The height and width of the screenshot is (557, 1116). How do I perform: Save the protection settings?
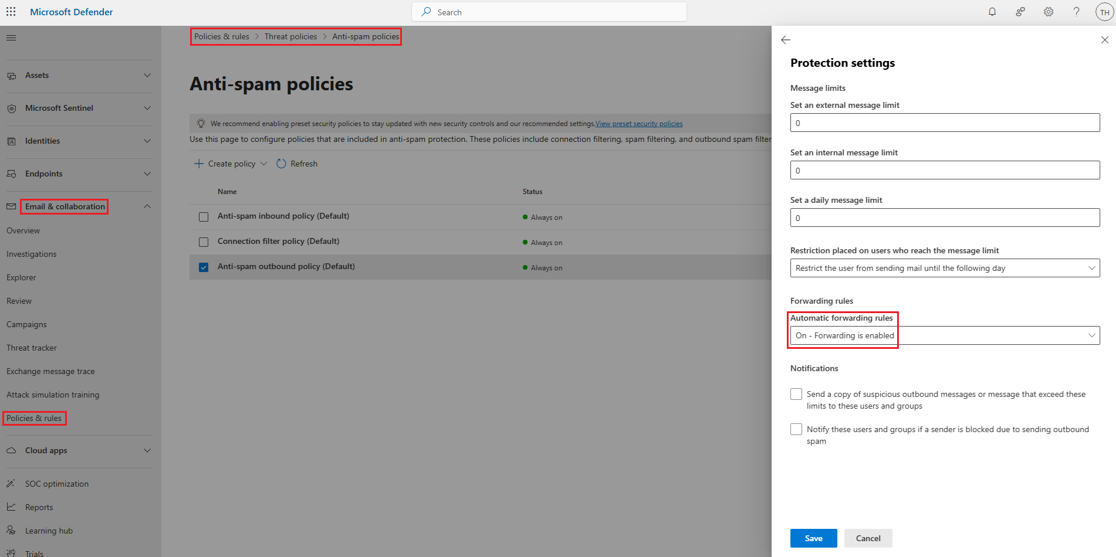813,538
